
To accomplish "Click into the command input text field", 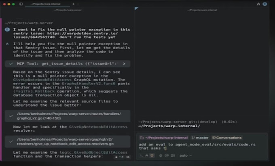I will [202, 146].
